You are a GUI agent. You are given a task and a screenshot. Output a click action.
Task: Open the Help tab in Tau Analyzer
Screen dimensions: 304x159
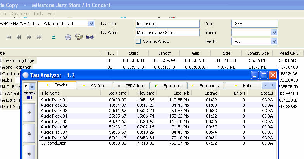(x=243, y=86)
